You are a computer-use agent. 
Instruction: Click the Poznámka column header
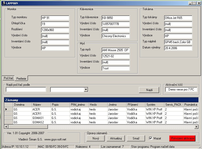(x=191, y=105)
